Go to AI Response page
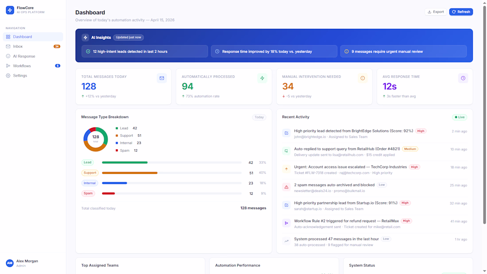 [33, 56]
